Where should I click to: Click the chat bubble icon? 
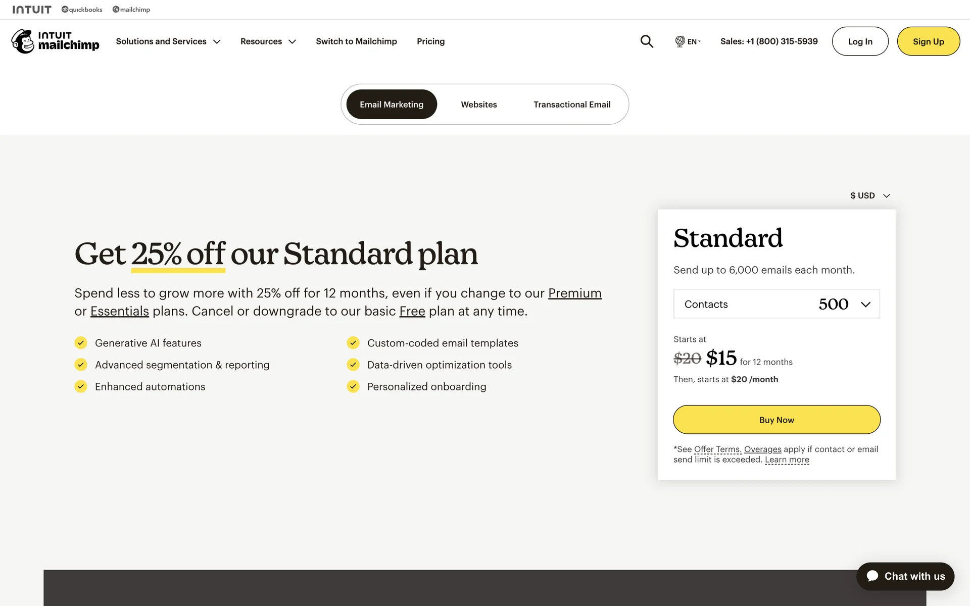pyautogui.click(x=872, y=576)
